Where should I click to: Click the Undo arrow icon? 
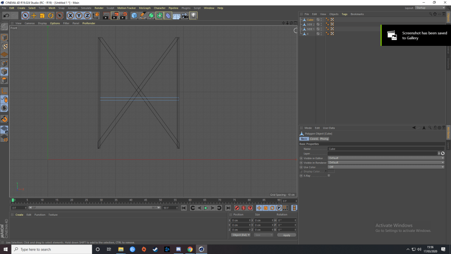pyautogui.click(x=6, y=16)
